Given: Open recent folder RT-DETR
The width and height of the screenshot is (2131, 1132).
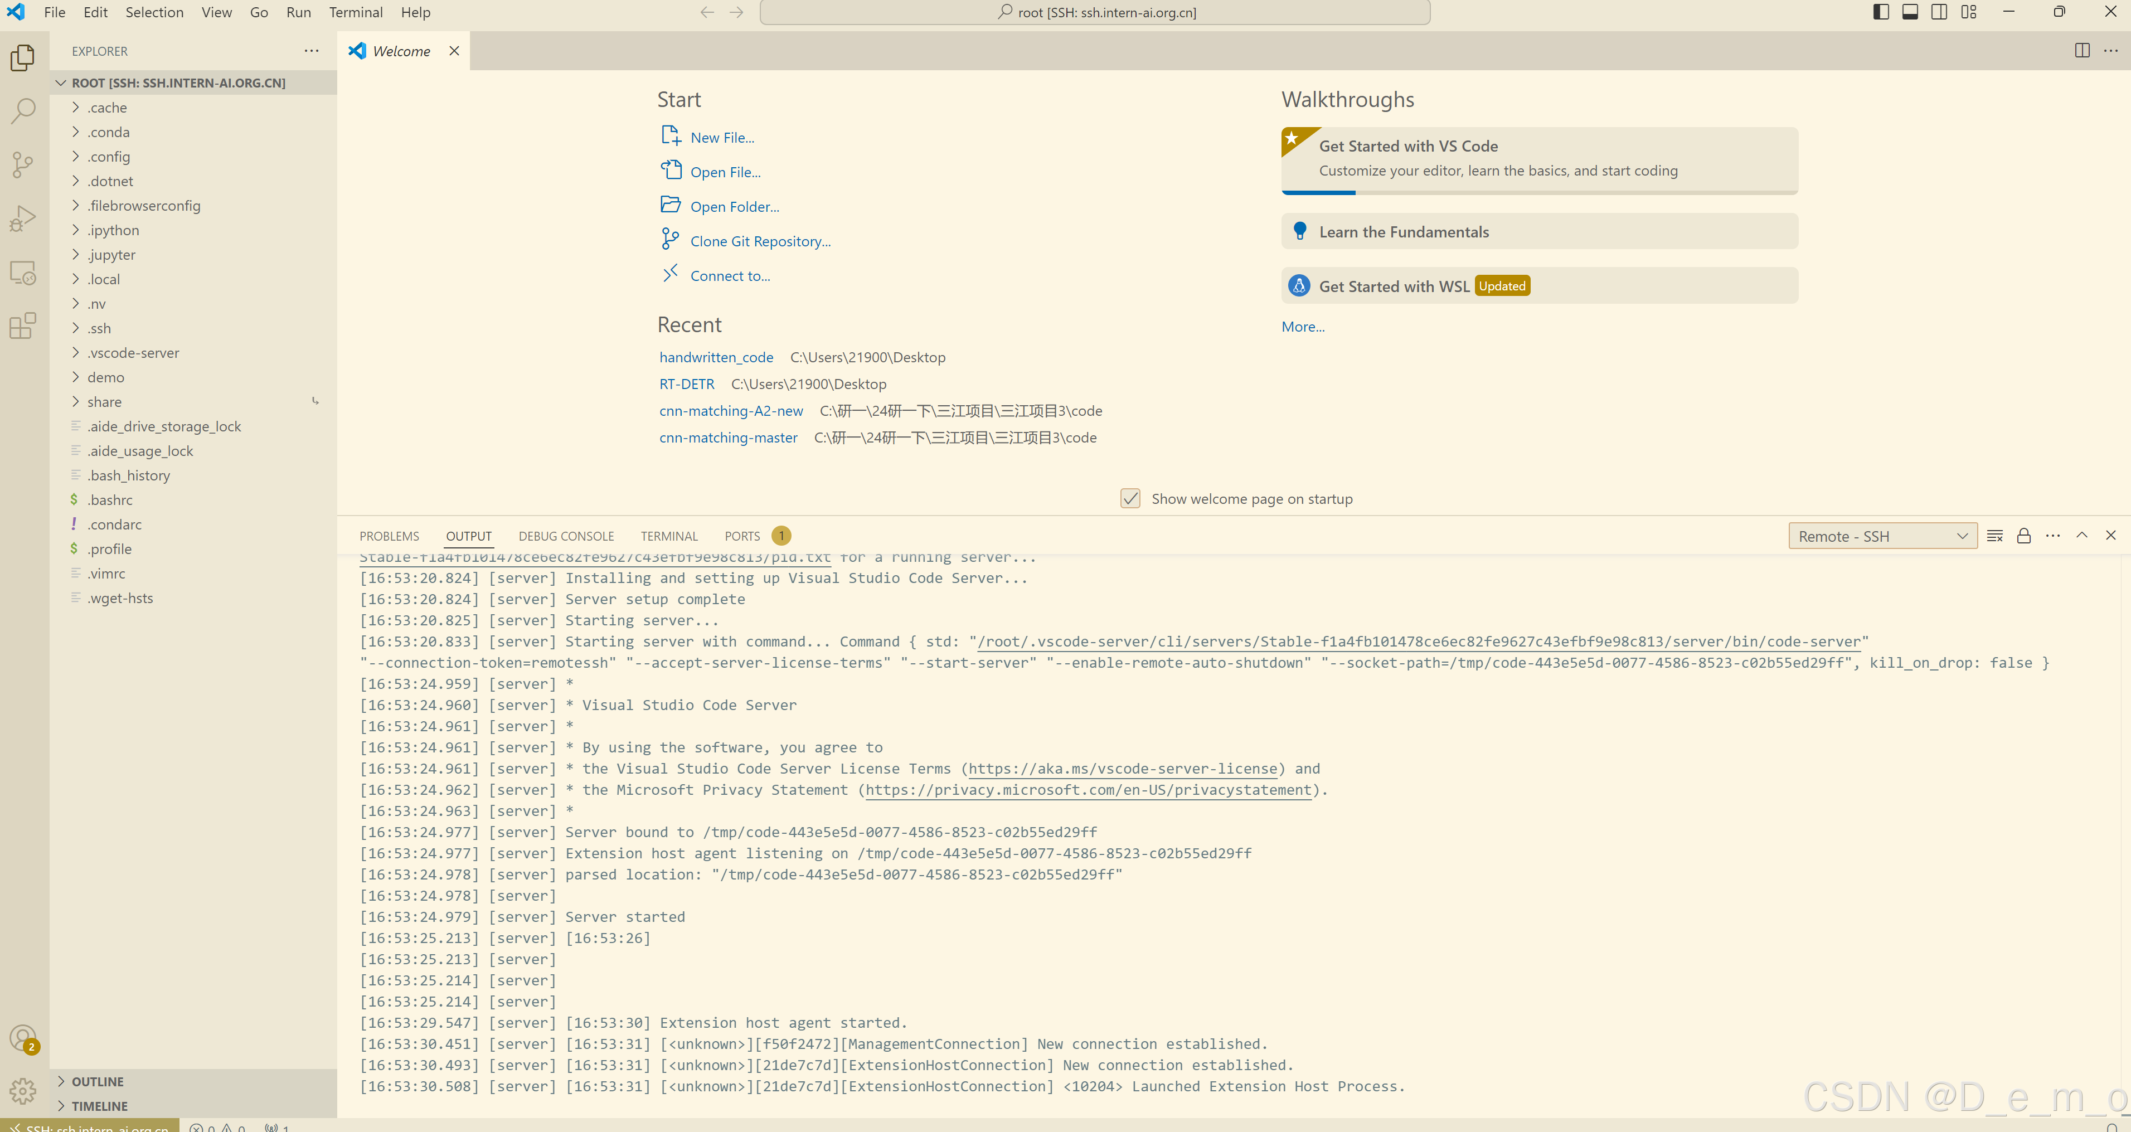Looking at the screenshot, I should [687, 383].
